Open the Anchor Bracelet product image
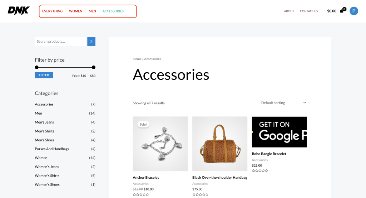 pyautogui.click(x=160, y=144)
